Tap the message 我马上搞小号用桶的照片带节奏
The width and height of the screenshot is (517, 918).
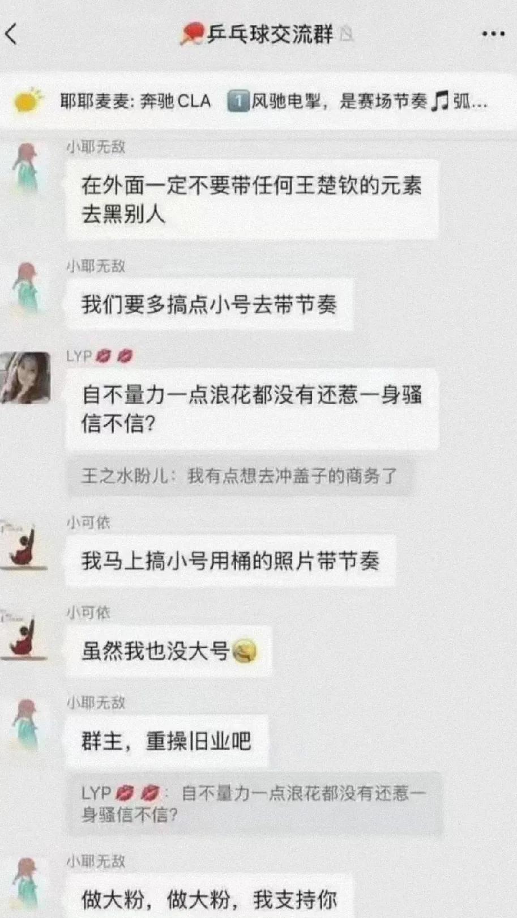(230, 560)
